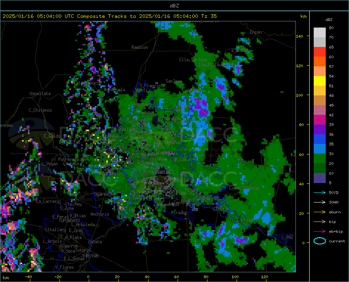
Task: Click the cyan current ellipse legend icon
Action: click(320, 241)
